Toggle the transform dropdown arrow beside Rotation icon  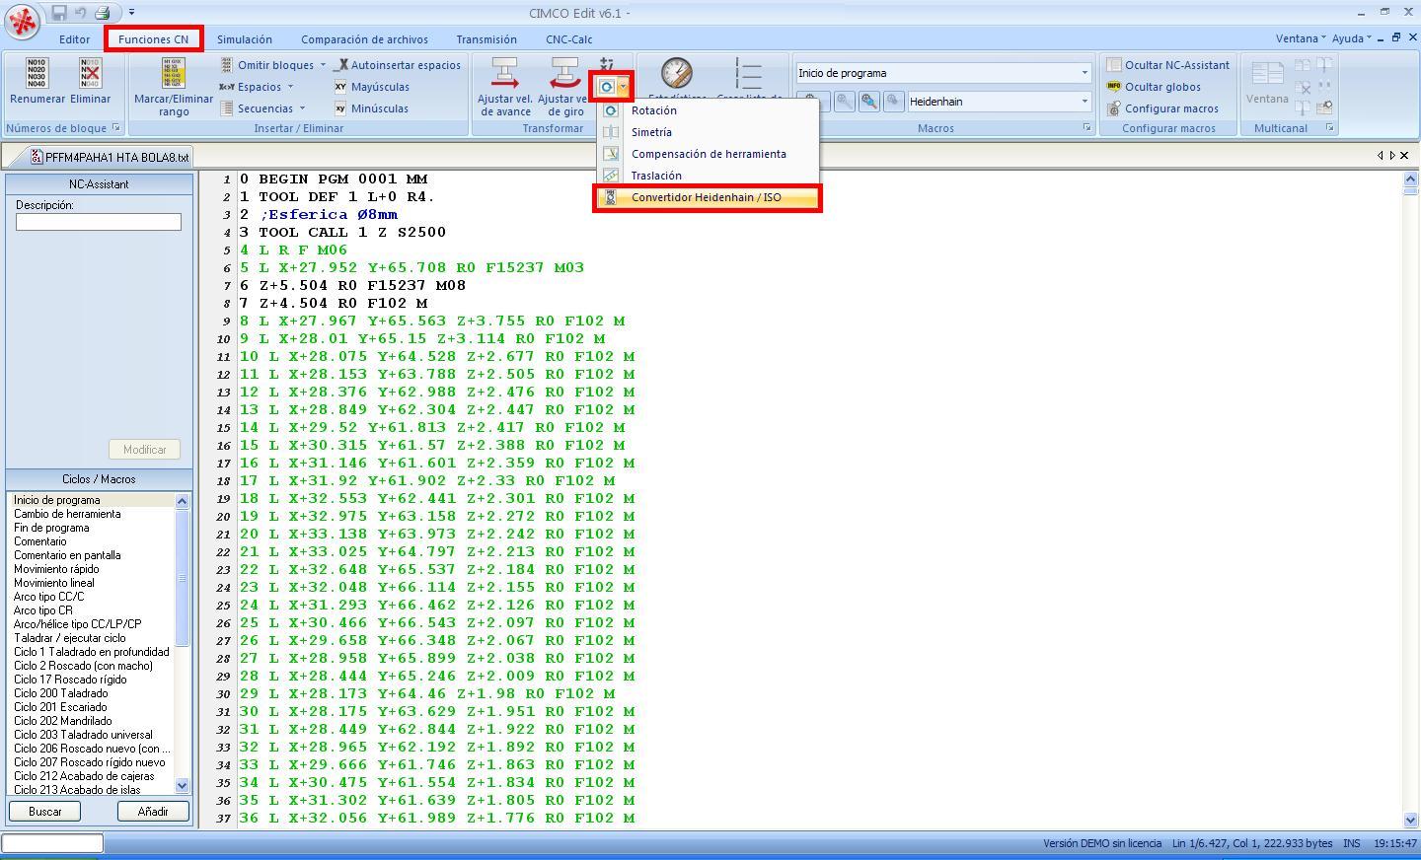[623, 87]
